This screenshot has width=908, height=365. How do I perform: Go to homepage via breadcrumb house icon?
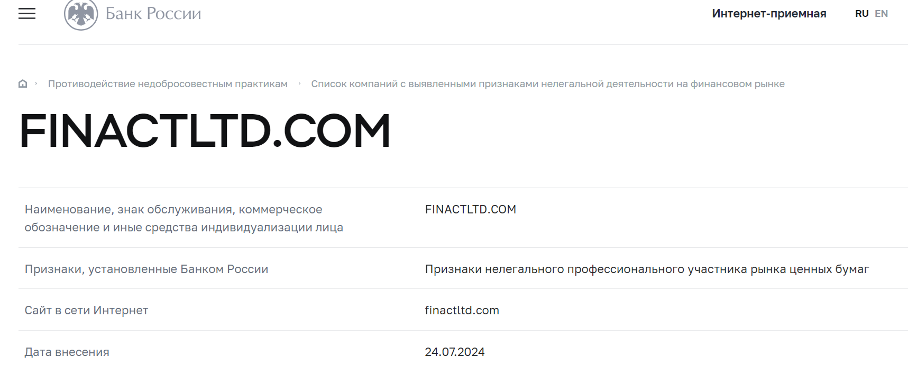(23, 83)
